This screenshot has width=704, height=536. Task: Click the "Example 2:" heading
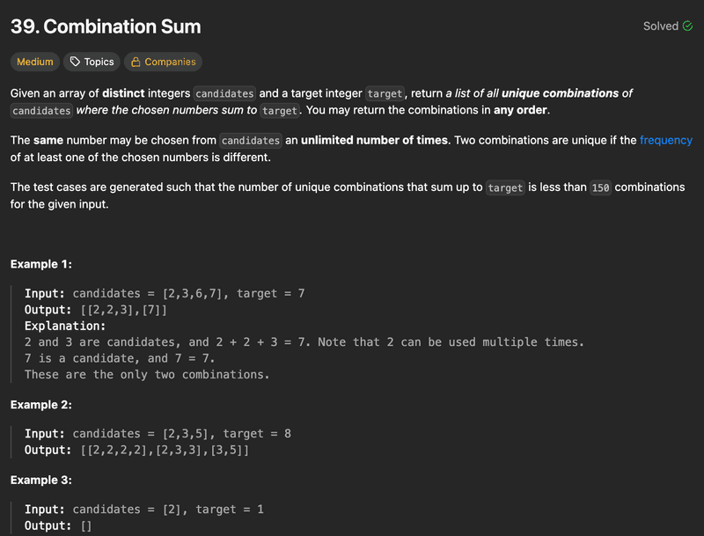41,405
